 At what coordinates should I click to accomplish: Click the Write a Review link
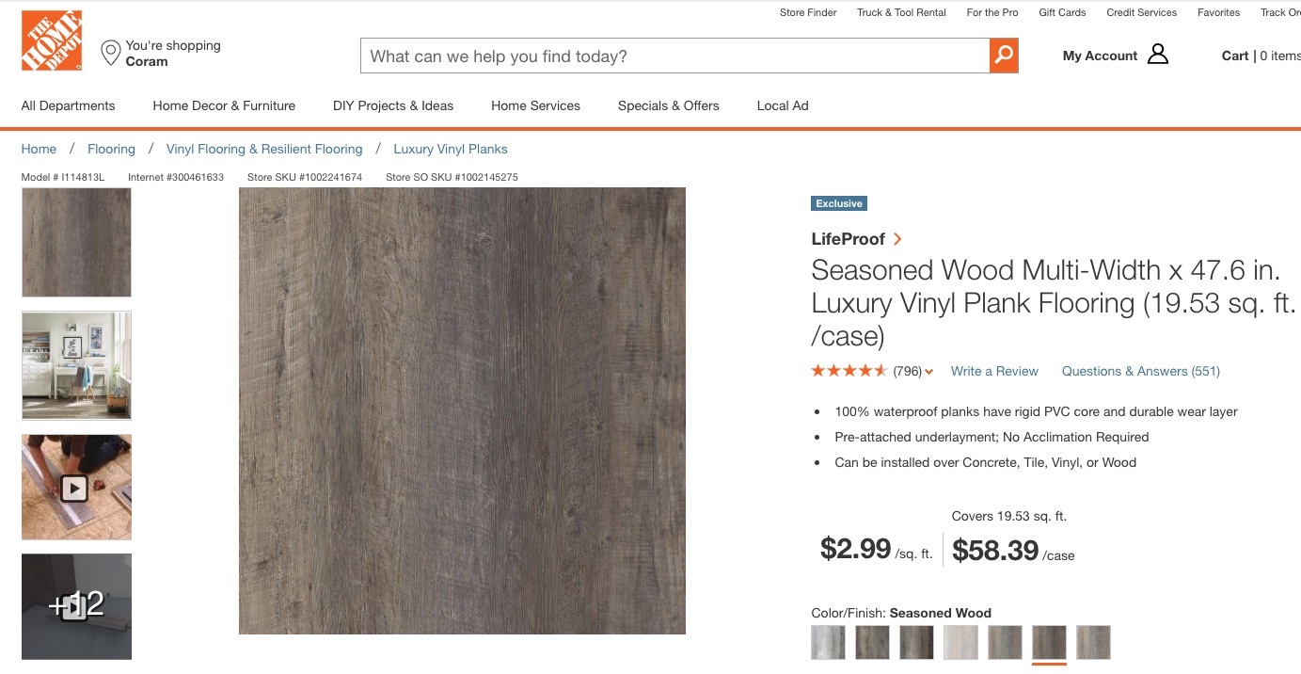pos(994,371)
